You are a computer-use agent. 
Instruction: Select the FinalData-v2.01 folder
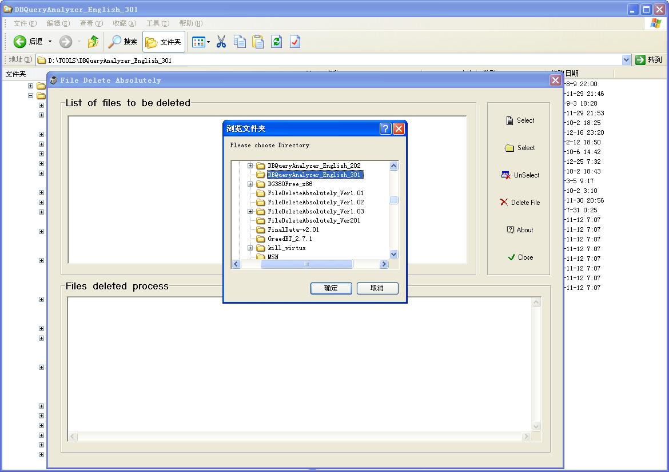293,229
